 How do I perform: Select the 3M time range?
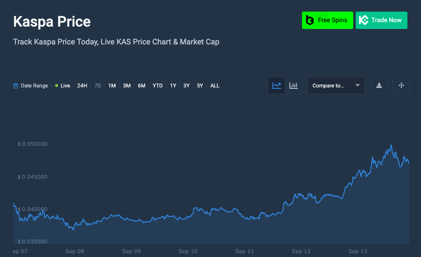[x=127, y=86]
